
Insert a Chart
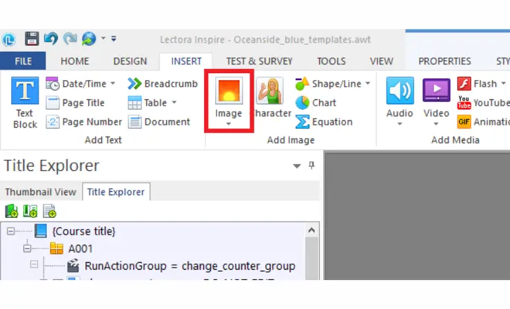pos(316,103)
